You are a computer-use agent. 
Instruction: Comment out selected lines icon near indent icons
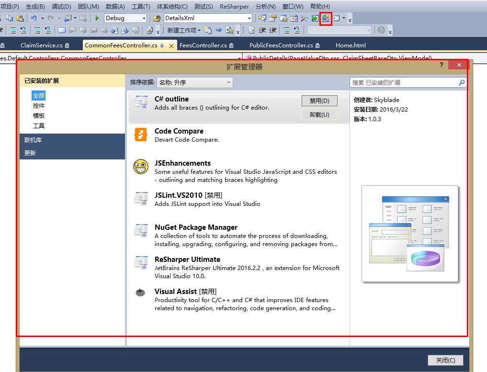(x=286, y=30)
